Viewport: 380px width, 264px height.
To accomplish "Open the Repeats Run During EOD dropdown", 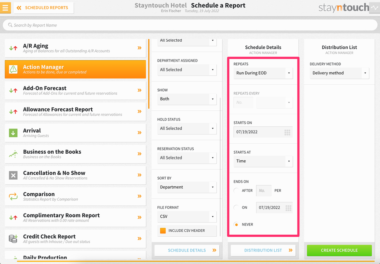I will coord(263,73).
